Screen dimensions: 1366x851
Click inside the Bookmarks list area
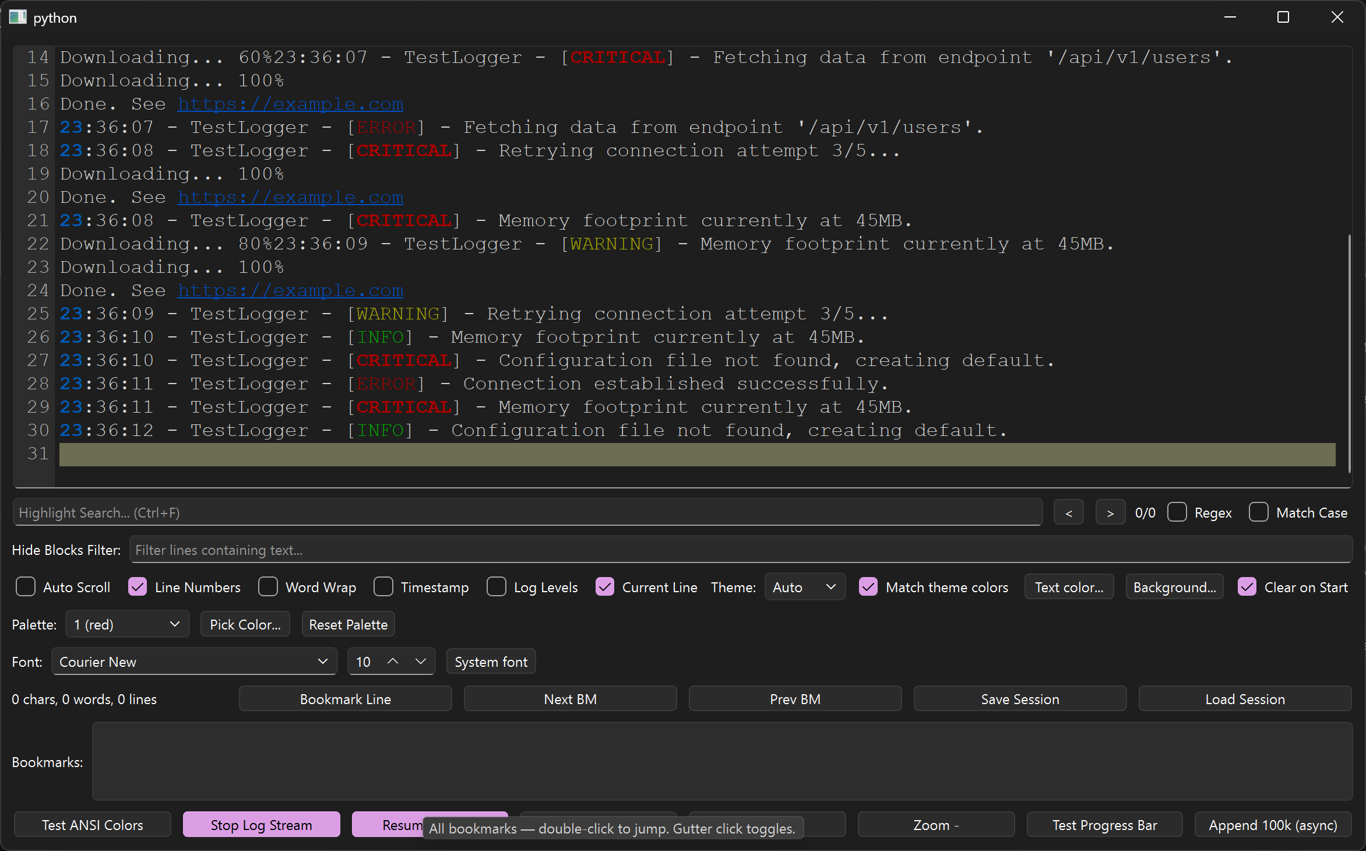(722, 761)
